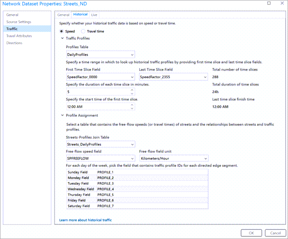Select the Speed radio button

[x=62, y=31]
